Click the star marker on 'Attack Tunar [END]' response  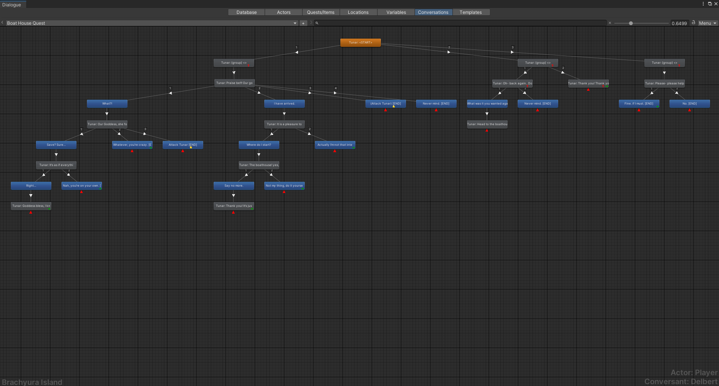point(191,148)
